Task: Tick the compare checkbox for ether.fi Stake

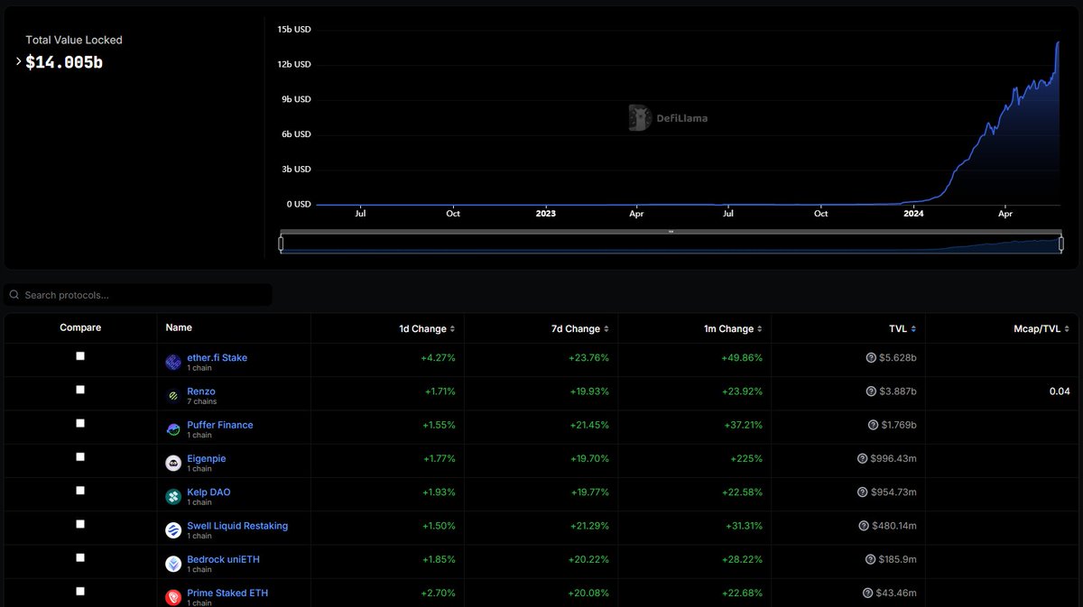Action: (x=80, y=356)
